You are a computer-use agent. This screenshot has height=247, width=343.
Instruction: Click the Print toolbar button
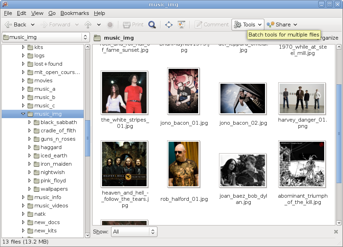pos(133,25)
